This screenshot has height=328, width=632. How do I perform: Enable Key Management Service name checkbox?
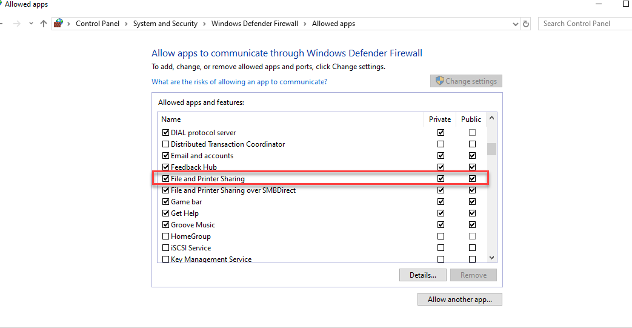(x=165, y=259)
